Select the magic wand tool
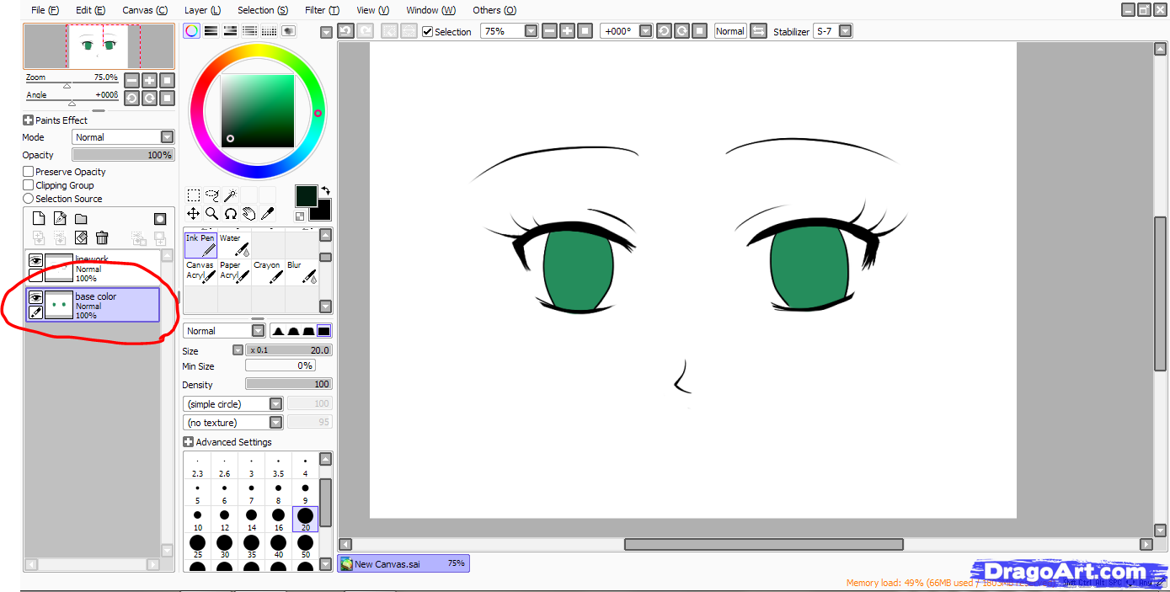1170x592 pixels. (x=230, y=195)
